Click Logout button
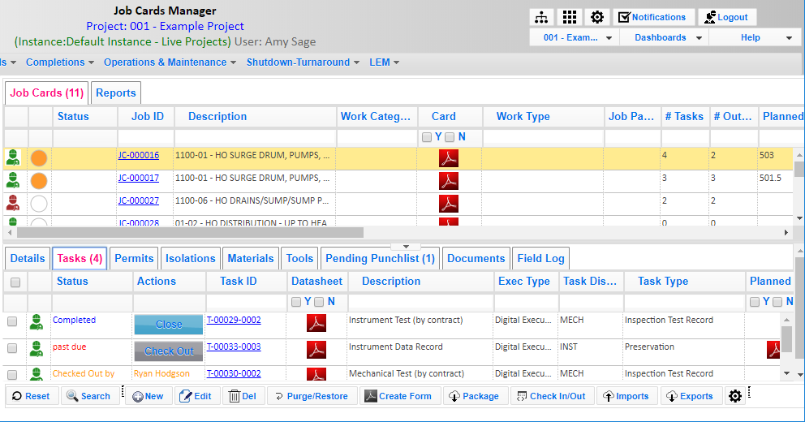The image size is (805, 422). (726, 17)
